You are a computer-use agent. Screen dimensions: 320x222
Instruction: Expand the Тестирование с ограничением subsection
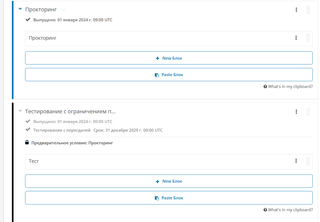20,111
